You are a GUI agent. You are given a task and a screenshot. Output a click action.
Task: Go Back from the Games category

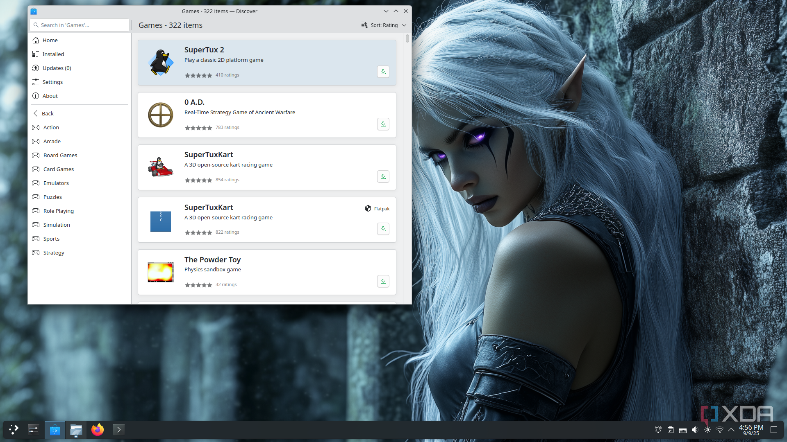(x=80, y=113)
